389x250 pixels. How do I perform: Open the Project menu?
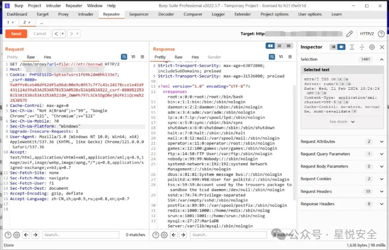[34, 6]
